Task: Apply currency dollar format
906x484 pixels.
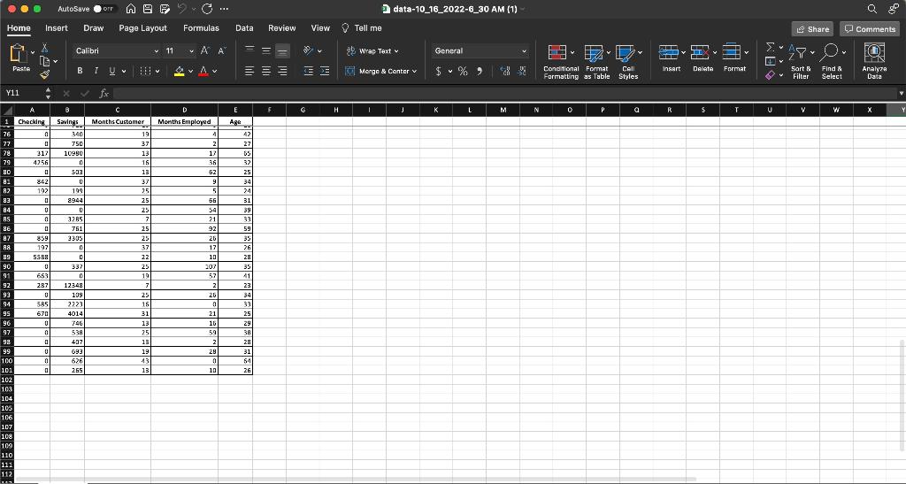Action: pos(439,71)
